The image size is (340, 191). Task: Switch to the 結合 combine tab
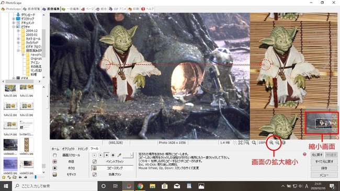pos(101,9)
